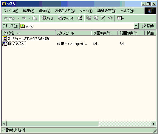Open the 編集(E) menu
This screenshot has width=158, height=134.
(29, 11)
